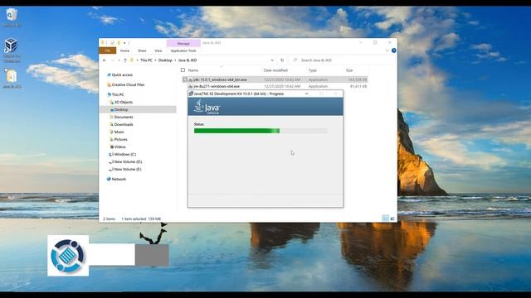Select the jre-8u271-windows-x64.exe file name
This screenshot has height=298, width=531.
pos(217,86)
